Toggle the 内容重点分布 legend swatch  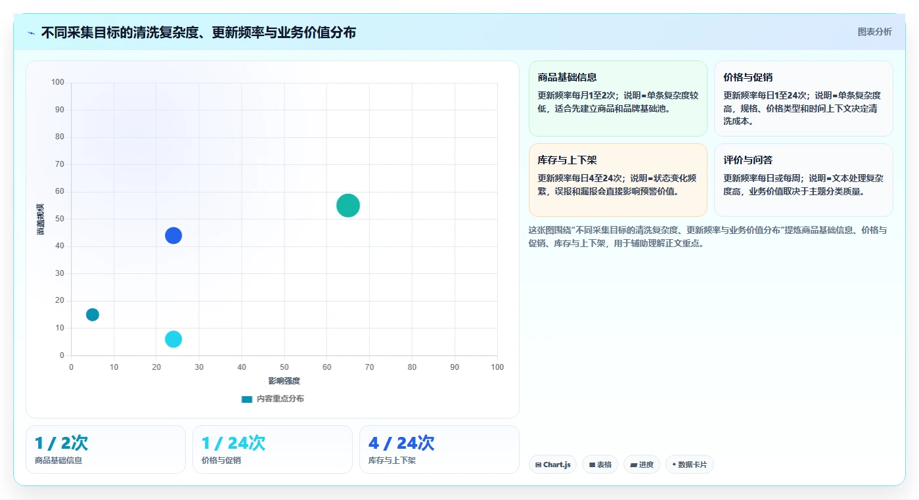tap(246, 399)
